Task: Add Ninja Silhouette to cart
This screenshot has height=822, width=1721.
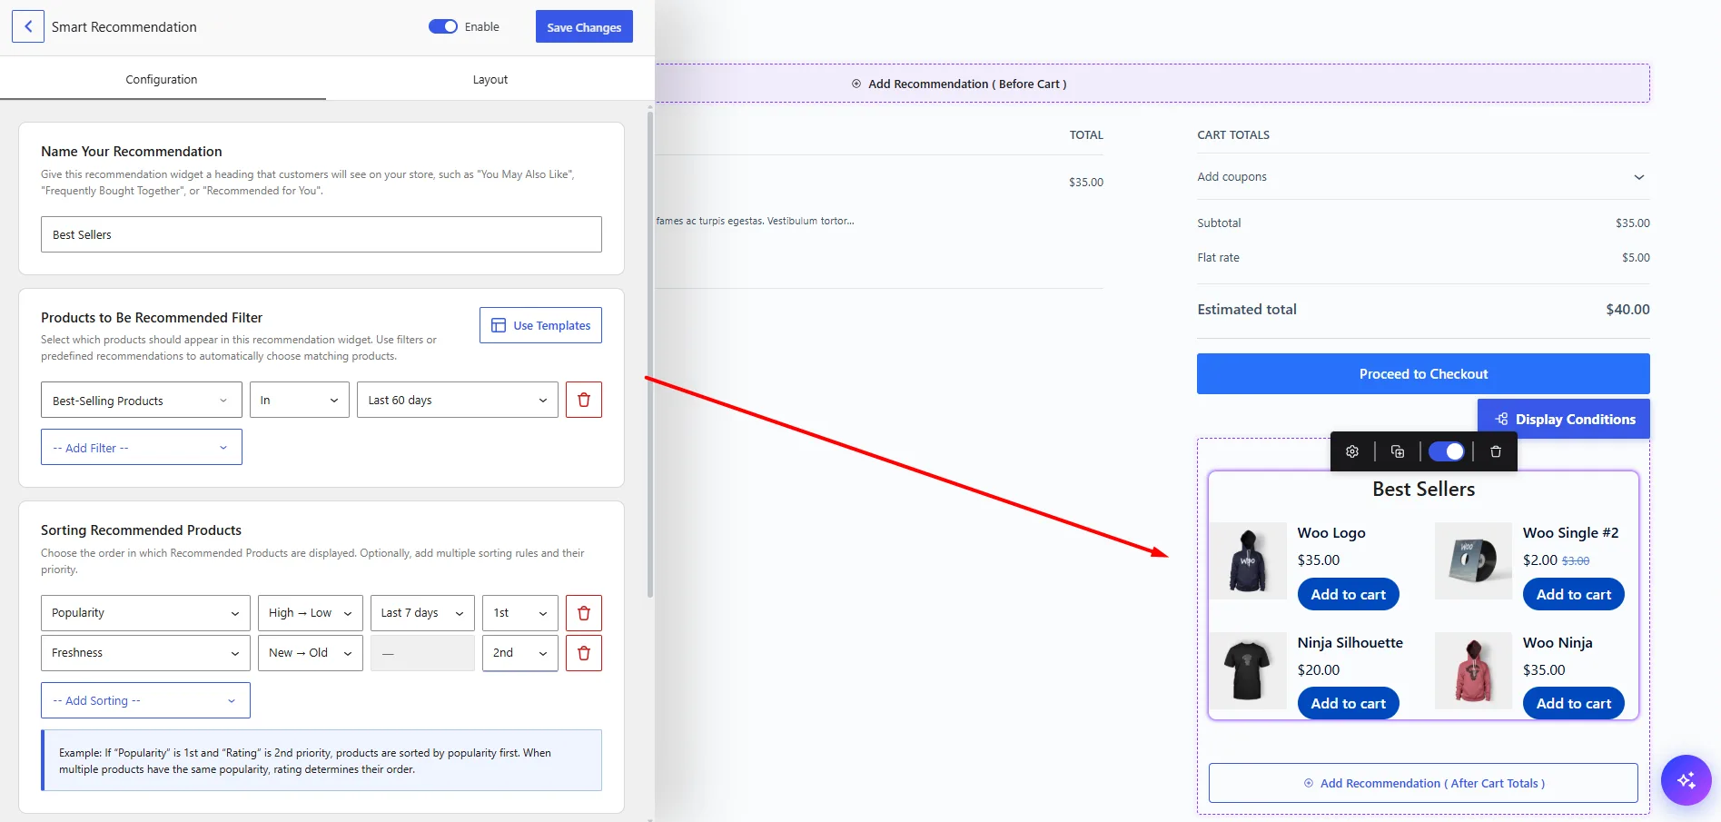Action: coord(1349,703)
